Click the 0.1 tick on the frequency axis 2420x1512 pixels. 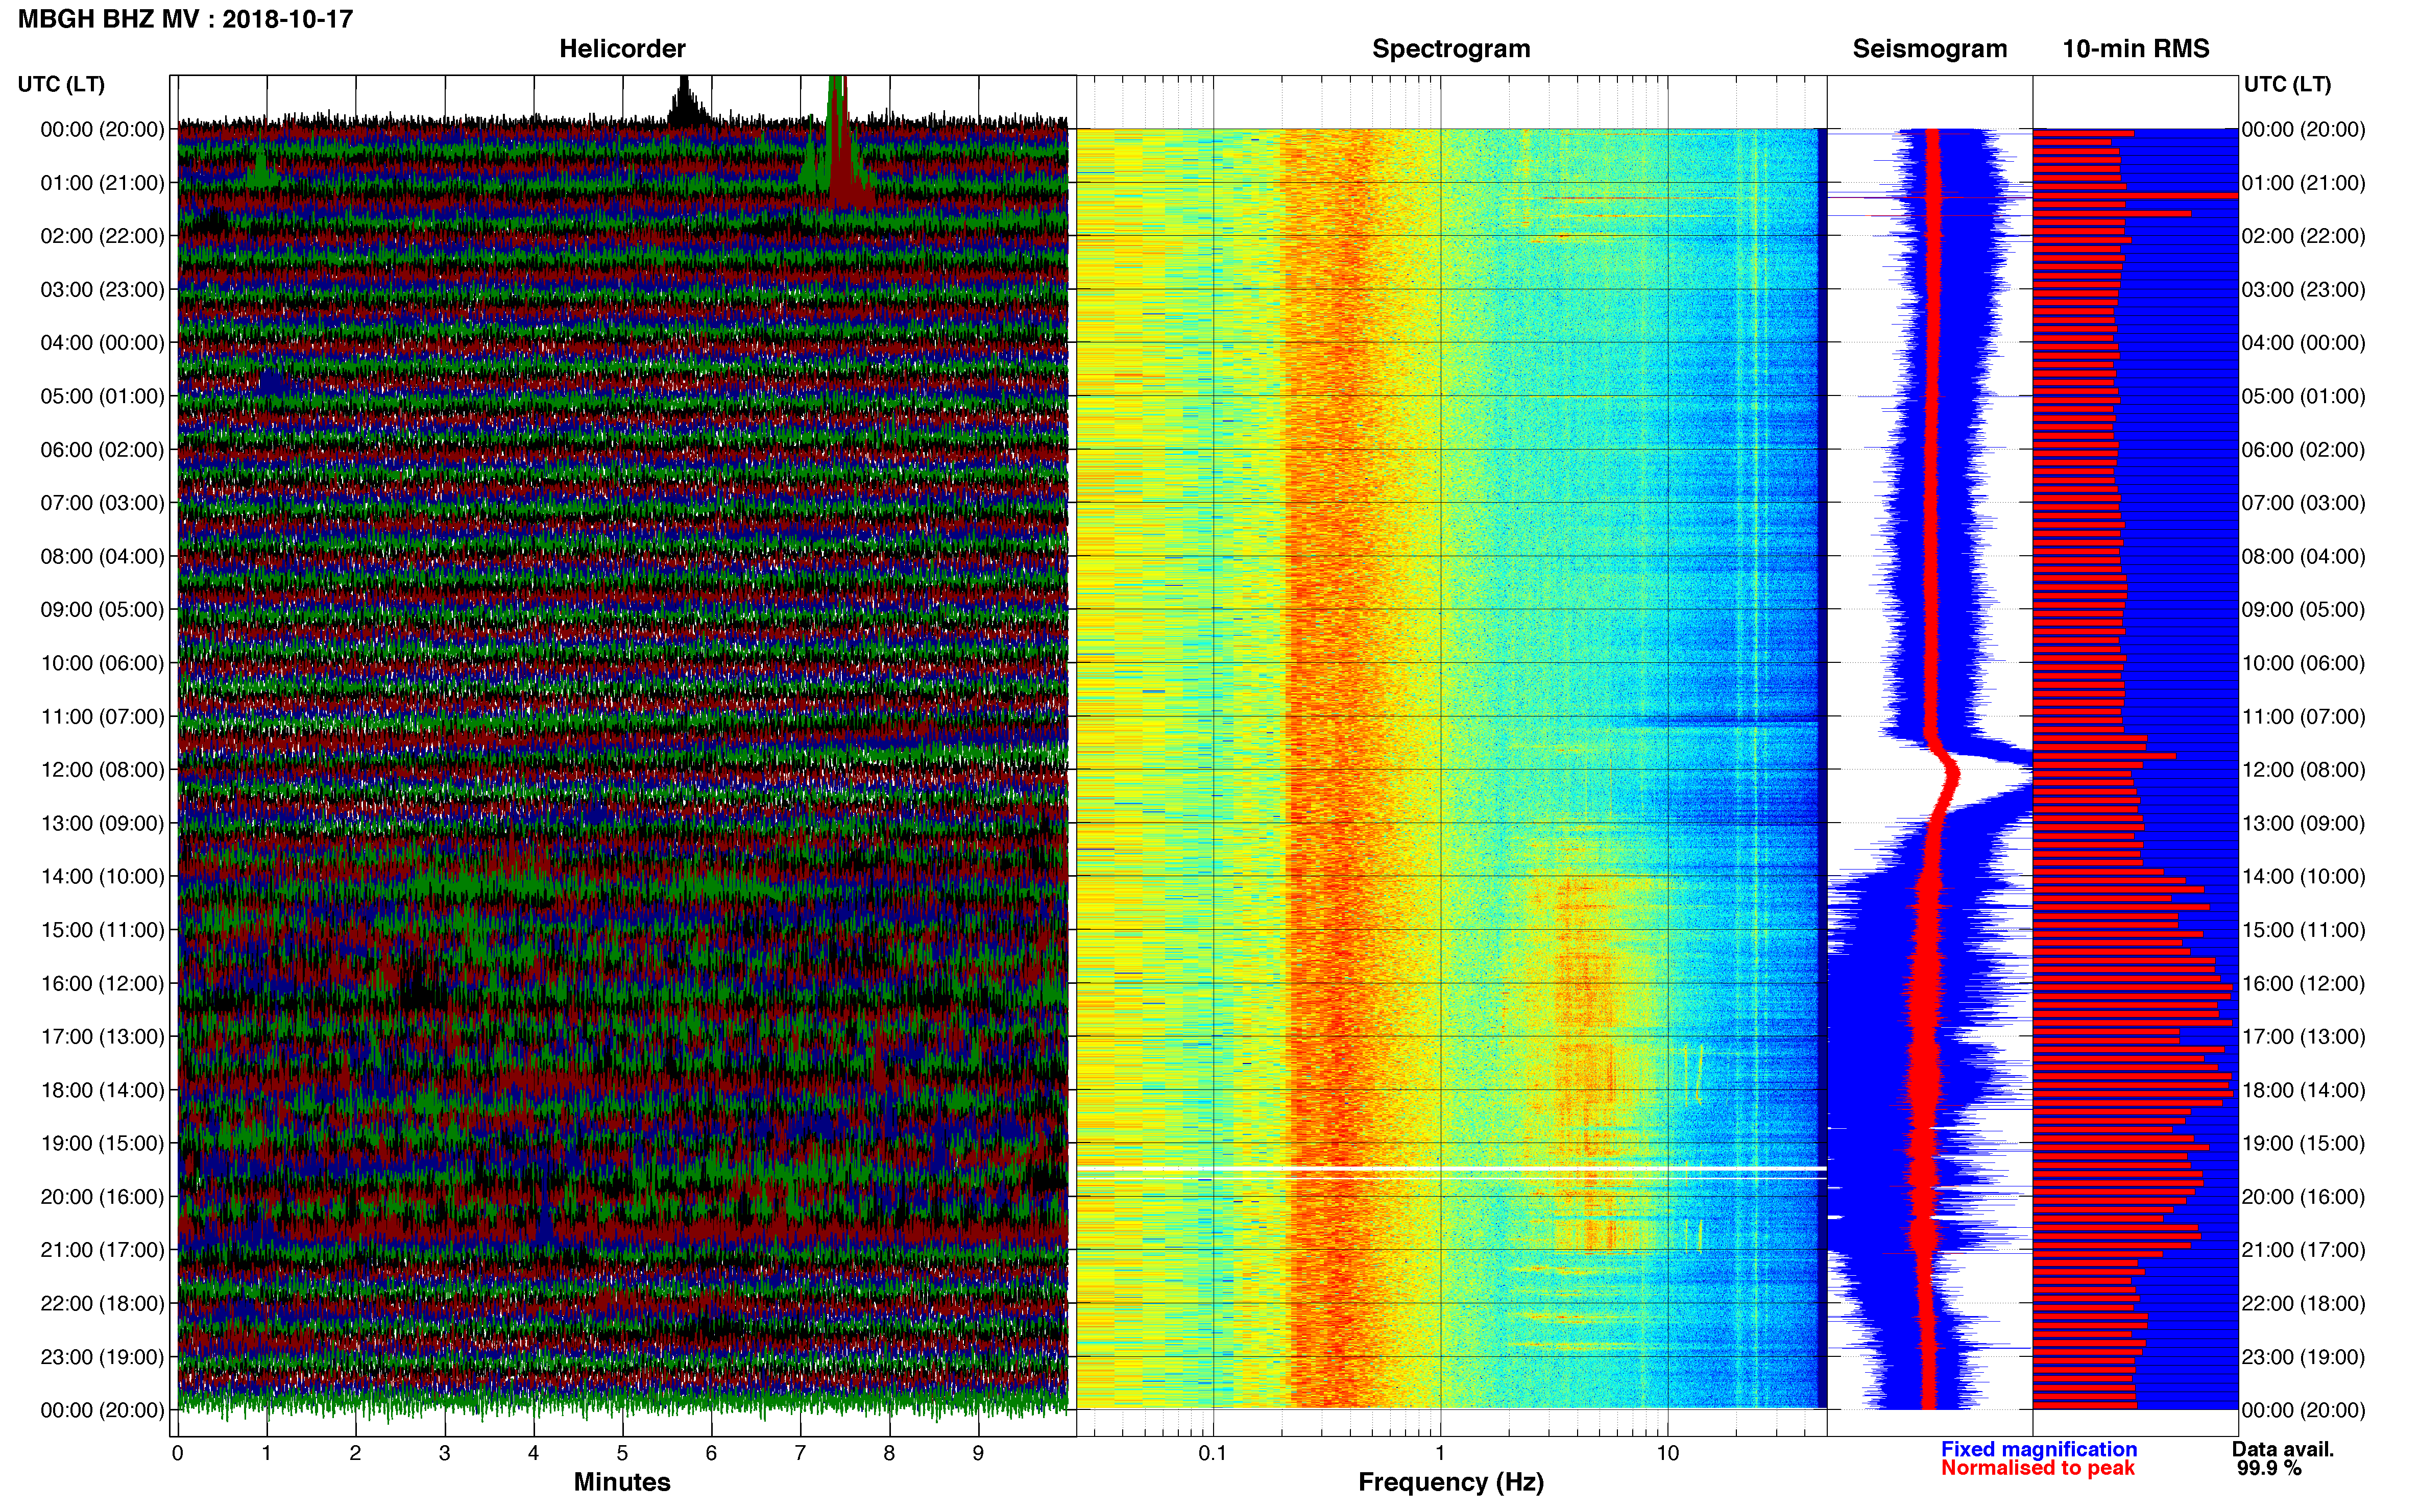(x=1213, y=1453)
